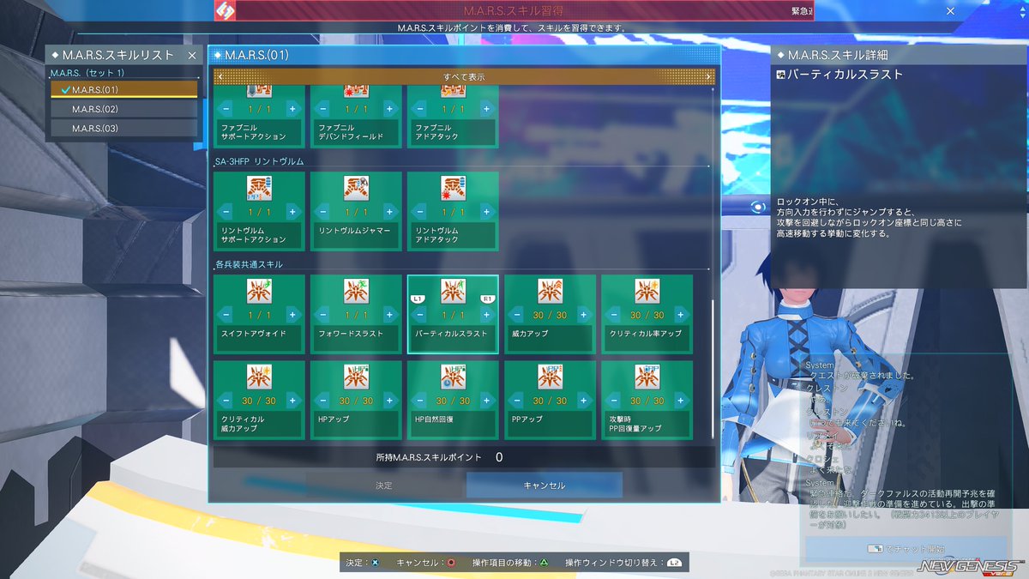Select M.A.R.S.(01) in skill list

[124, 89]
